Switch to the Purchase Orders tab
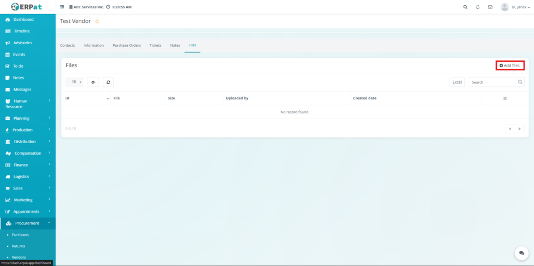 click(x=127, y=45)
